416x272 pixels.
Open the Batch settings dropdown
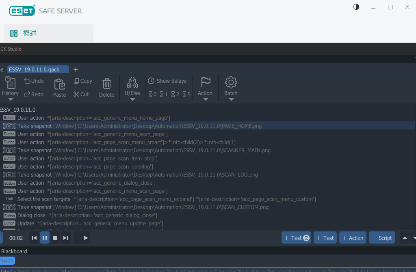pyautogui.click(x=231, y=88)
